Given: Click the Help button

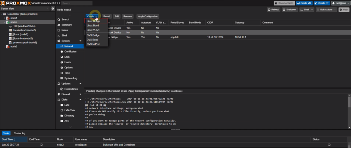Looking at the screenshot, I should [344, 10].
